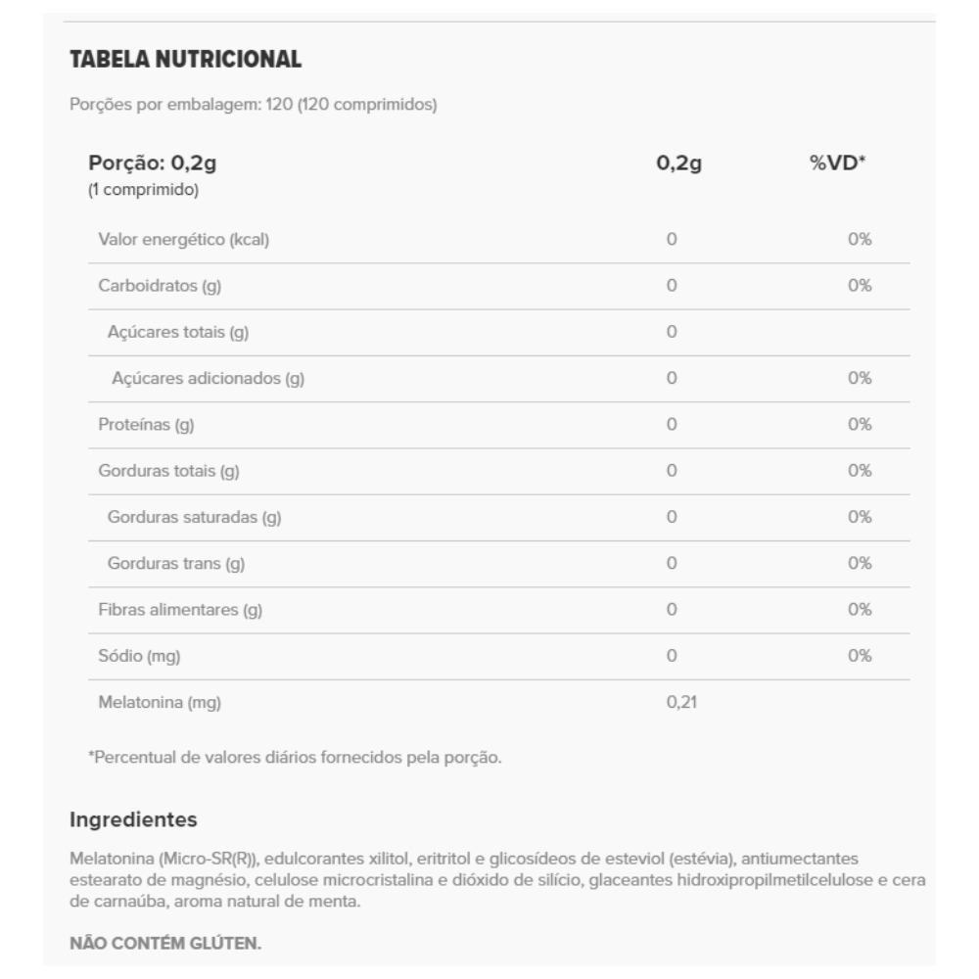This screenshot has width=979, height=979.
Task: Click the TABELA NUTRICIONAL heading
Action: point(186,61)
